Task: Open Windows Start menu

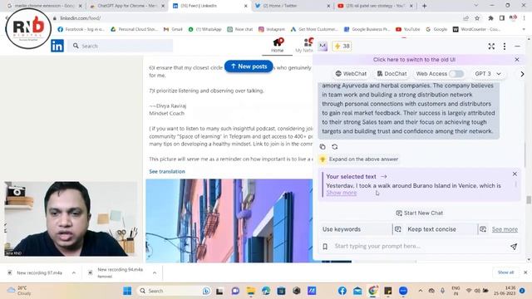Action: (x=127, y=291)
